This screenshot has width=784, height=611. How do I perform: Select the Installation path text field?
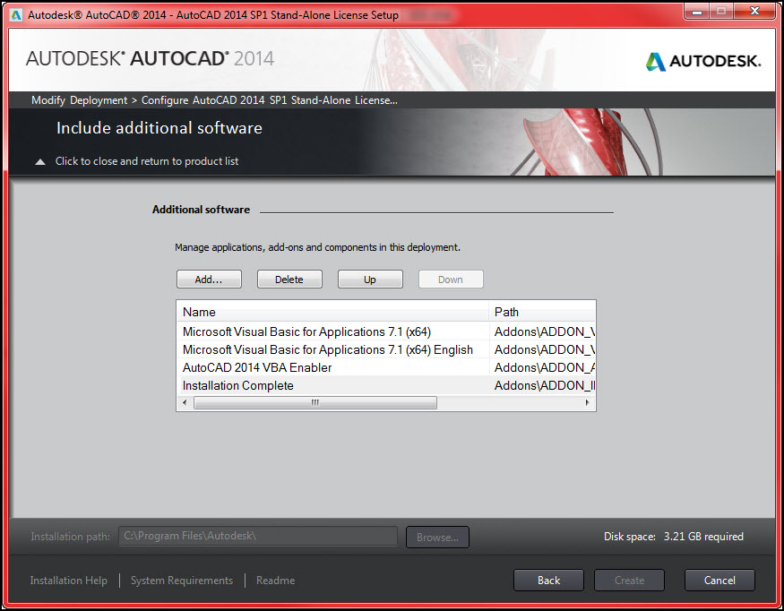pos(258,536)
